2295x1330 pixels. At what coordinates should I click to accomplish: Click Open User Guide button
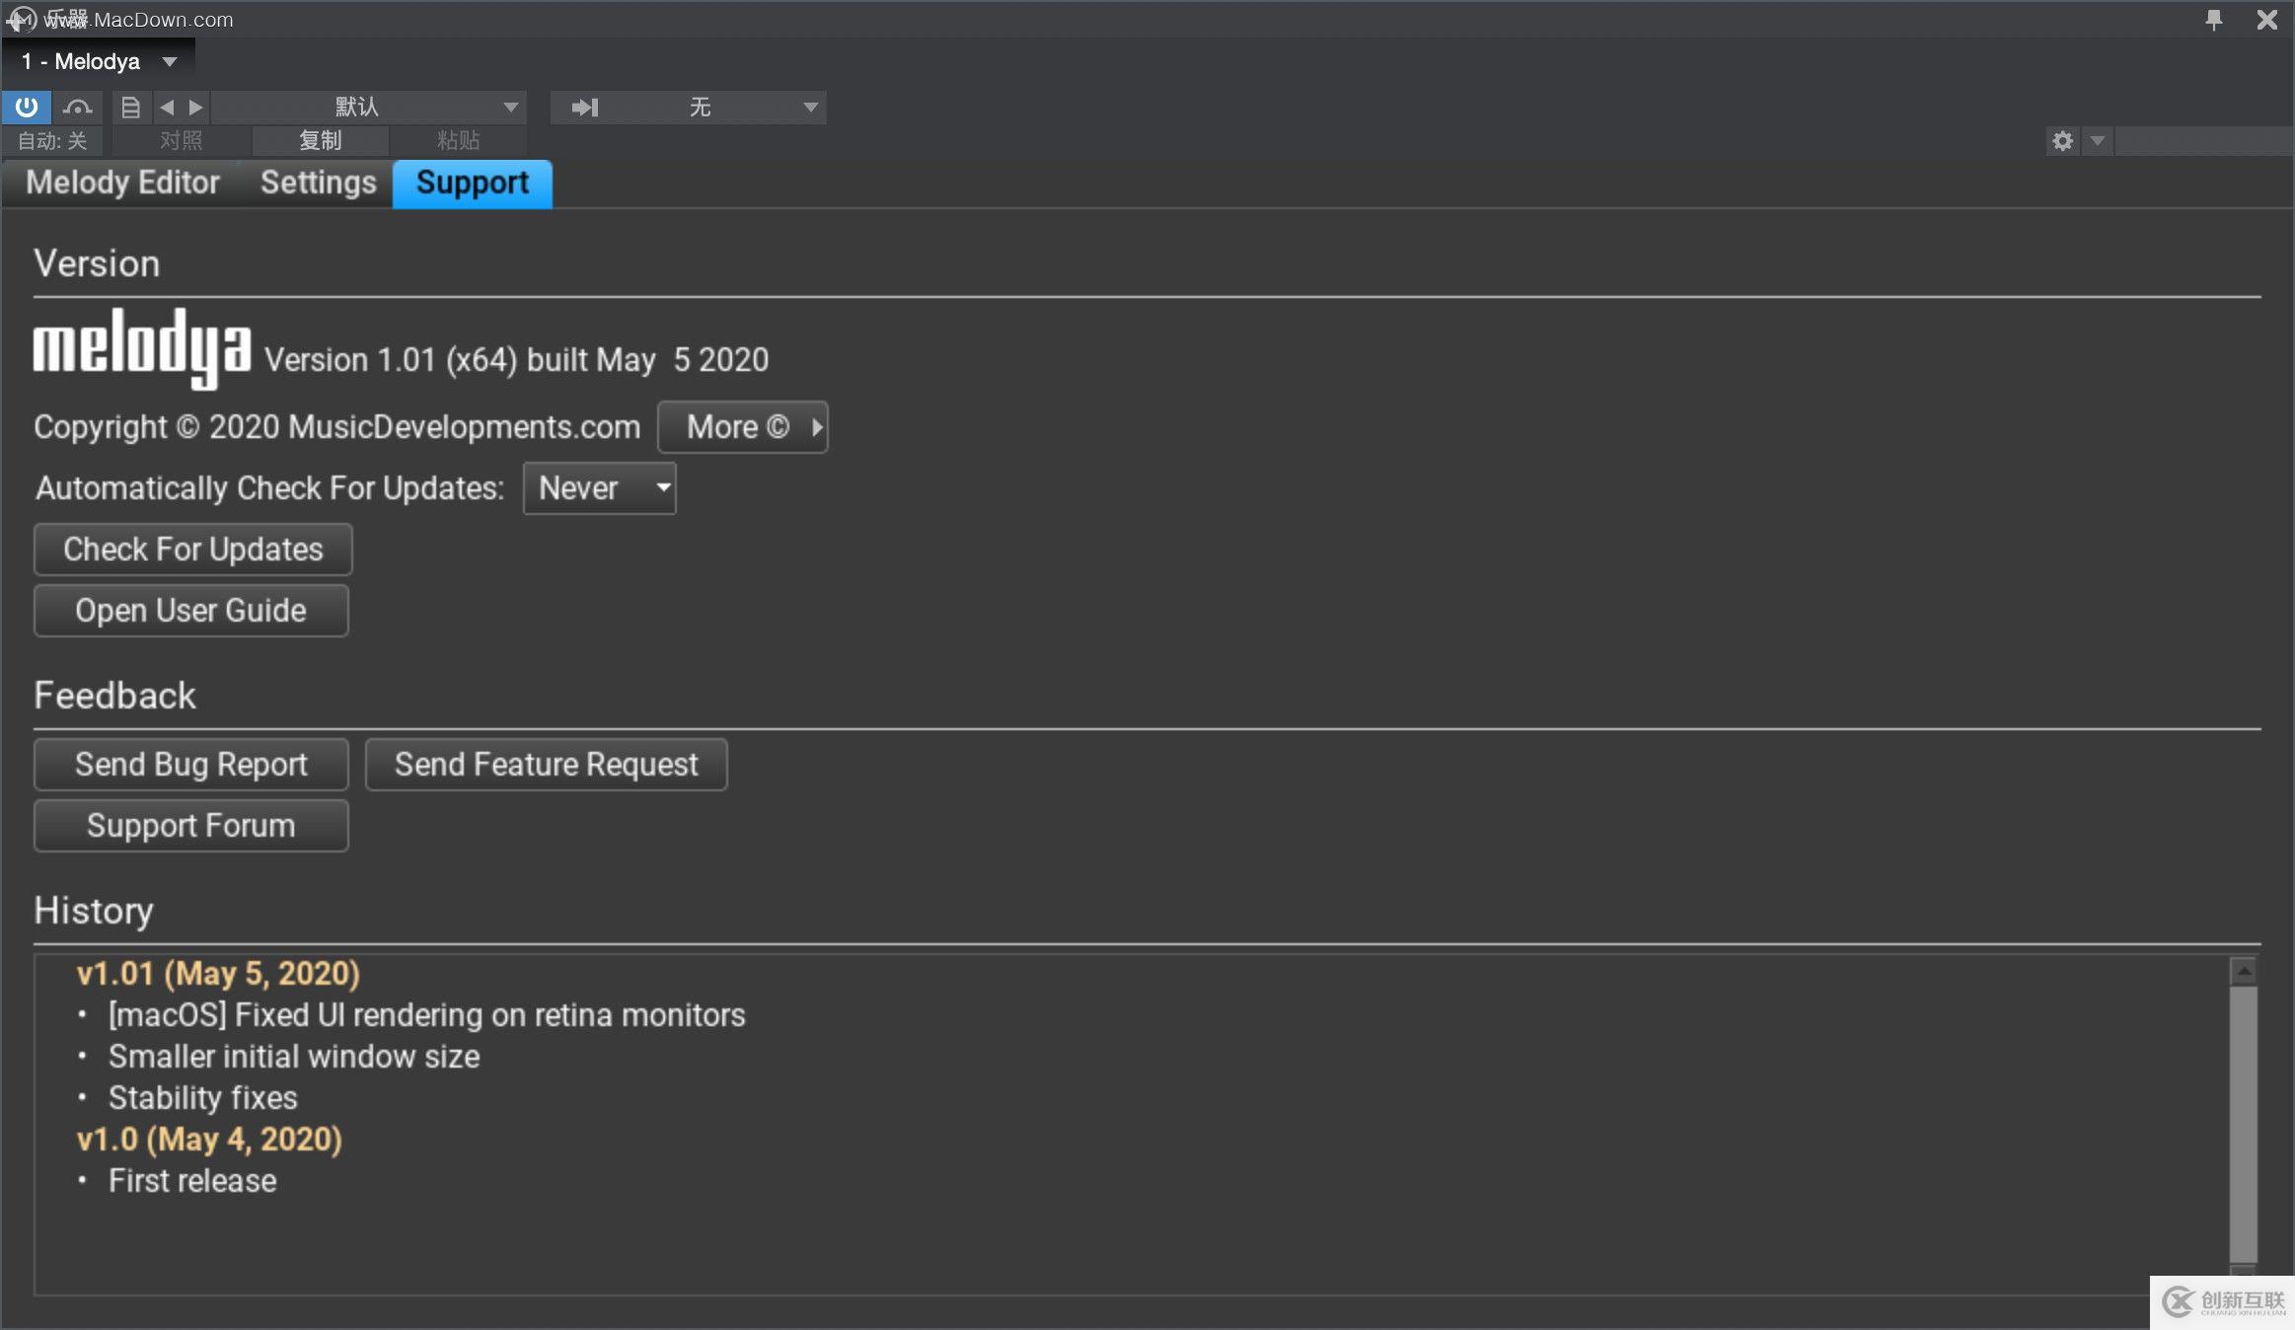(191, 611)
